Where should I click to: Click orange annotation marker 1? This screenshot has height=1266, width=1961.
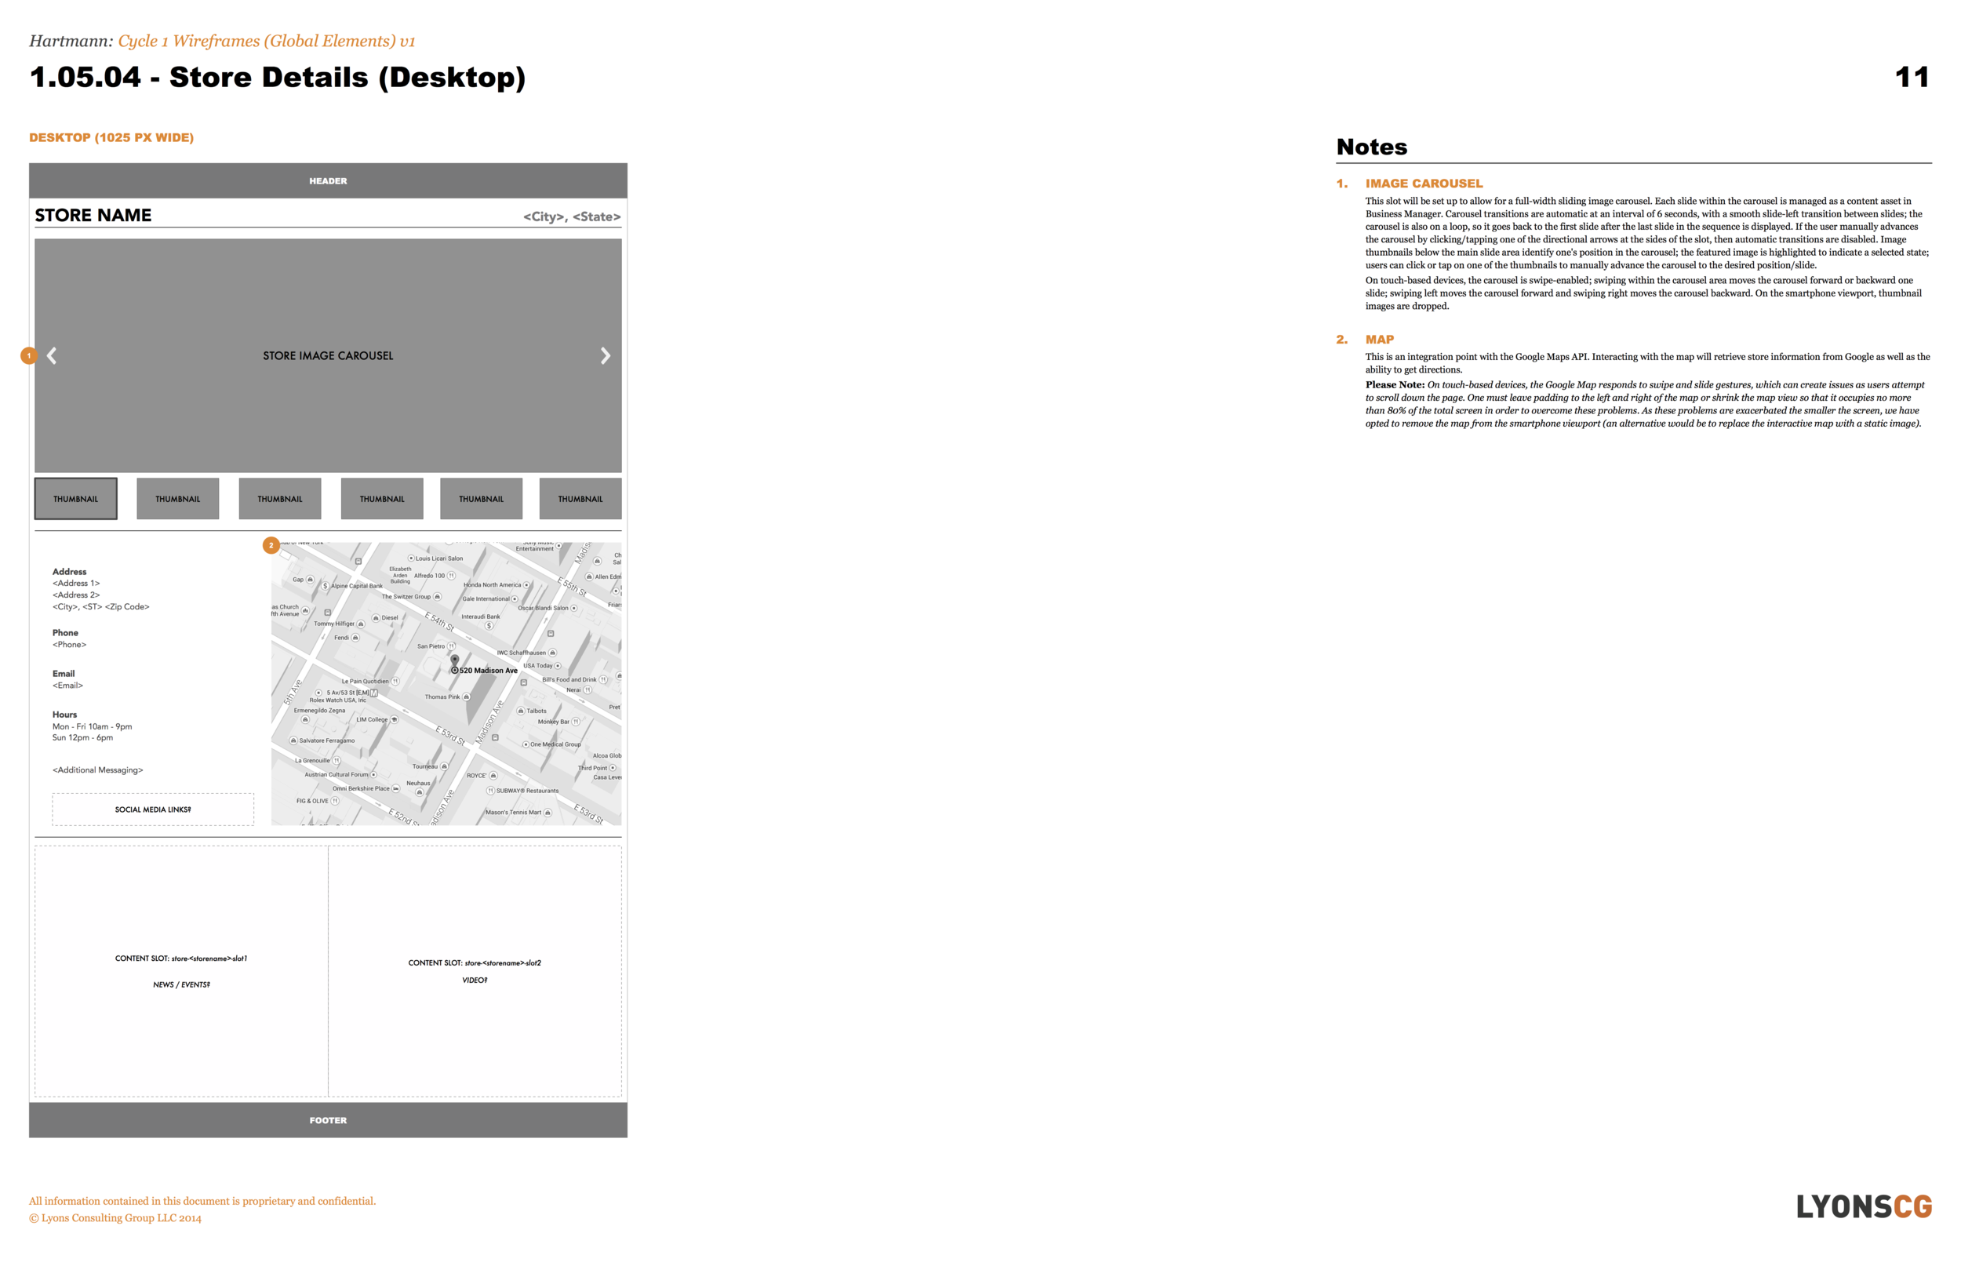pos(29,356)
